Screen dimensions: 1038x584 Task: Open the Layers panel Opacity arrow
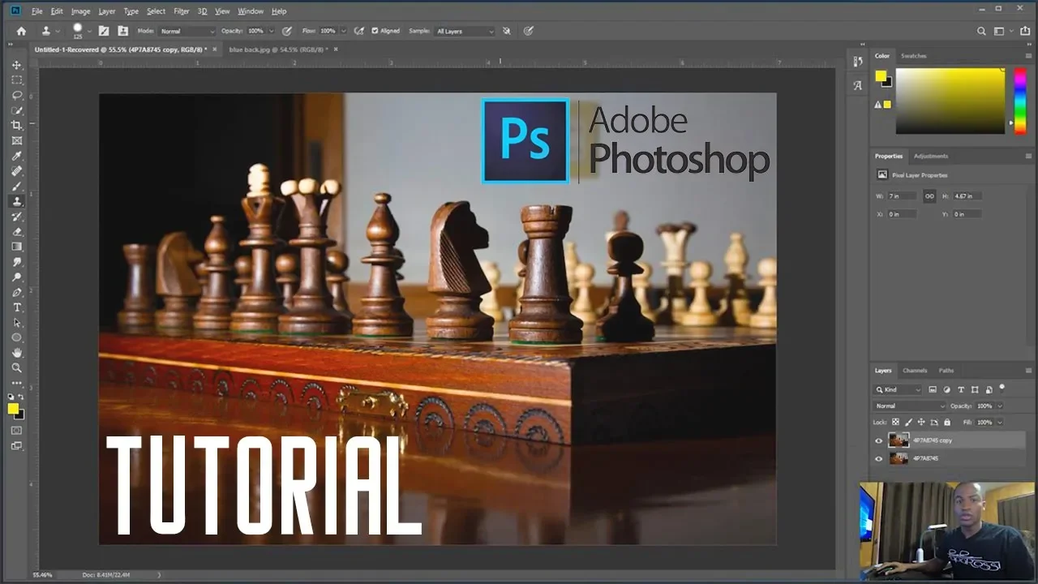click(999, 406)
